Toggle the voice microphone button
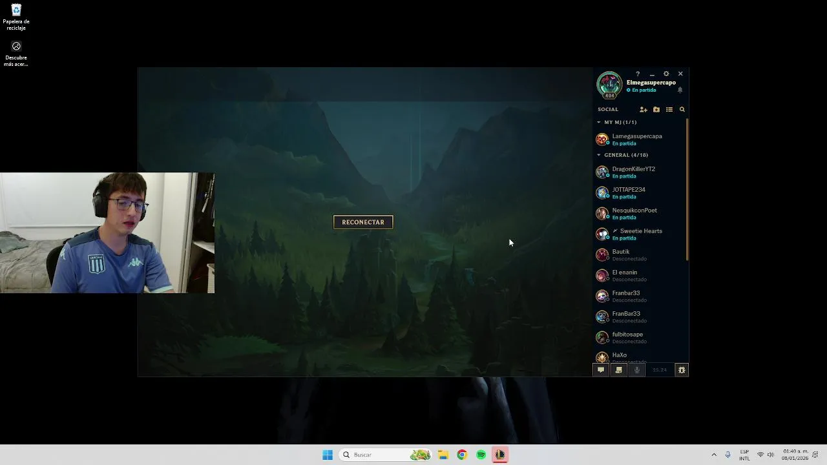Image resolution: width=827 pixels, height=465 pixels. coord(637,370)
